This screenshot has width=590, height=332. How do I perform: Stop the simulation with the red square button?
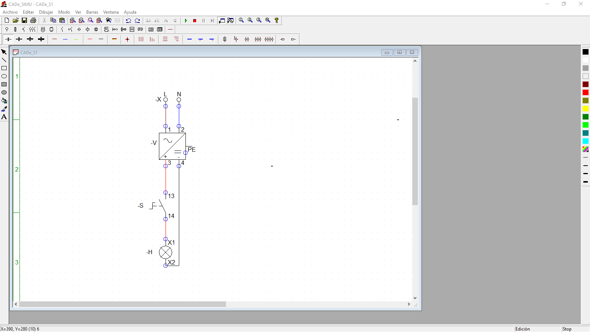point(195,21)
